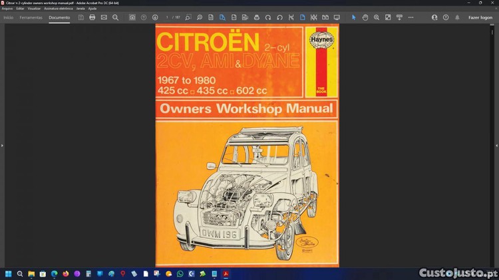The height and width of the screenshot is (280, 499).
Task: Open the magnifier search tool in the toolbar
Action: [x=115, y=17]
